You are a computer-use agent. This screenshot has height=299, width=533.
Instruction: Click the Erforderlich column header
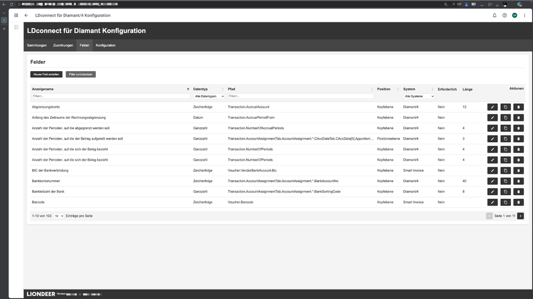pyautogui.click(x=447, y=89)
